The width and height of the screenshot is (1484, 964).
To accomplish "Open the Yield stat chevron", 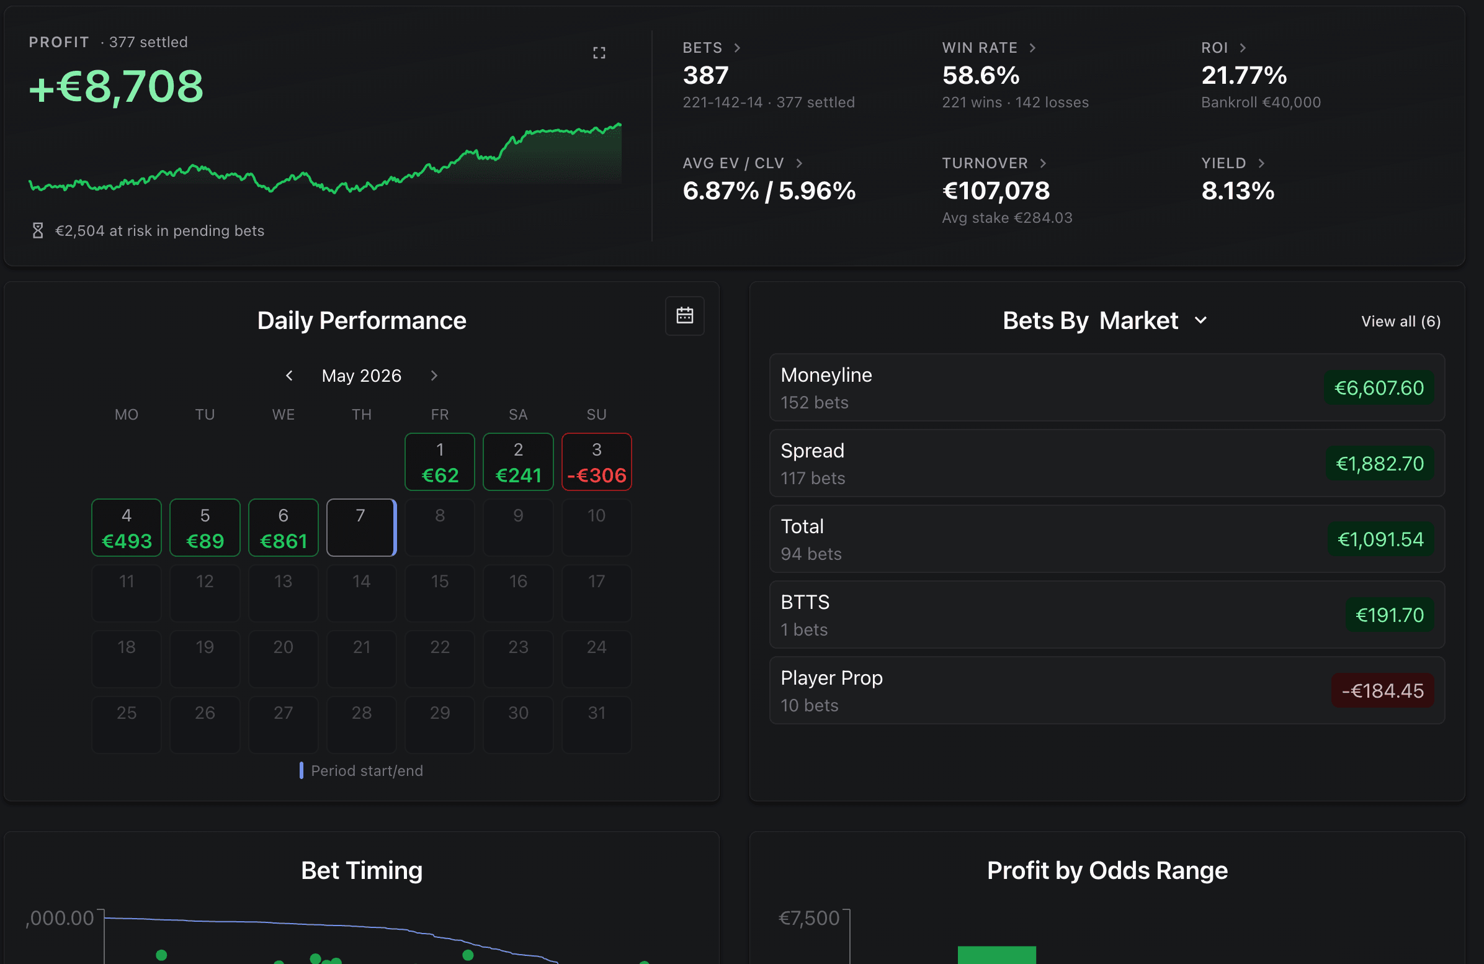I will tap(1261, 163).
